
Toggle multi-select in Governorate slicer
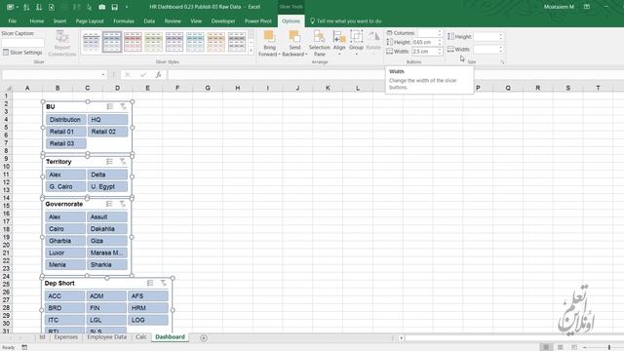pos(109,204)
